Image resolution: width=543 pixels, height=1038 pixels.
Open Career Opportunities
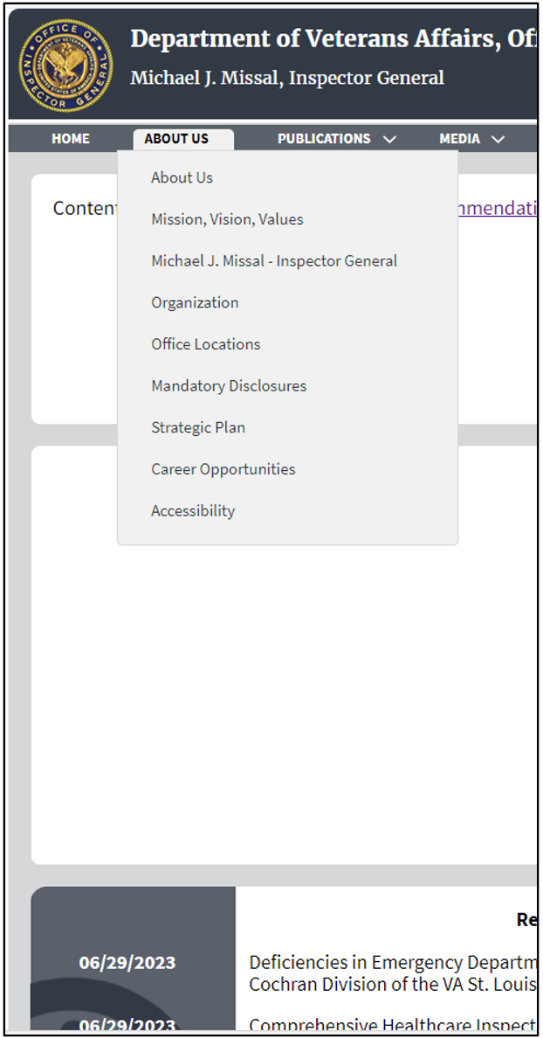click(x=223, y=468)
